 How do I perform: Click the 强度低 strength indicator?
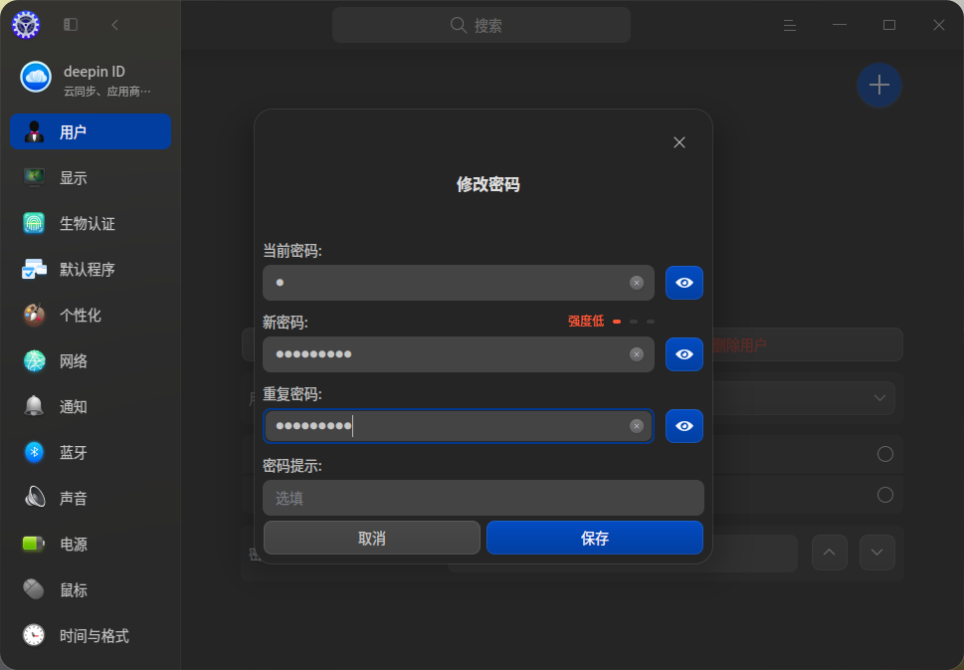pos(611,322)
